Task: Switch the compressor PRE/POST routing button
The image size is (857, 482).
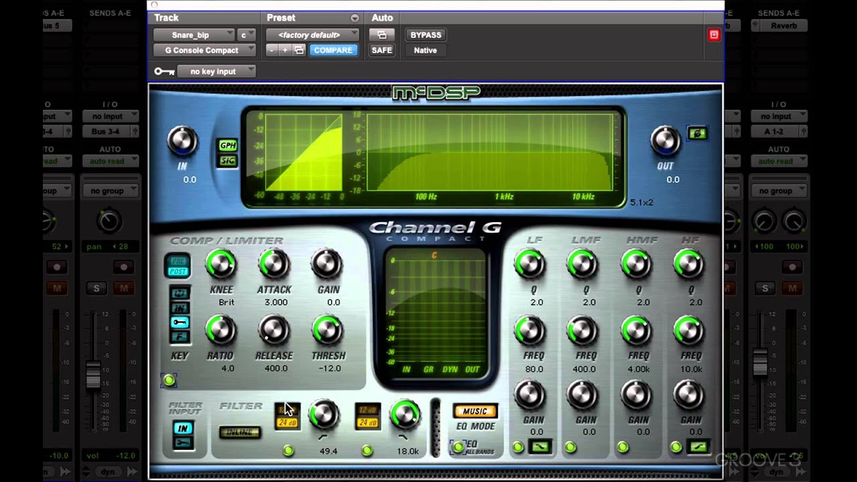Action: coord(177,266)
